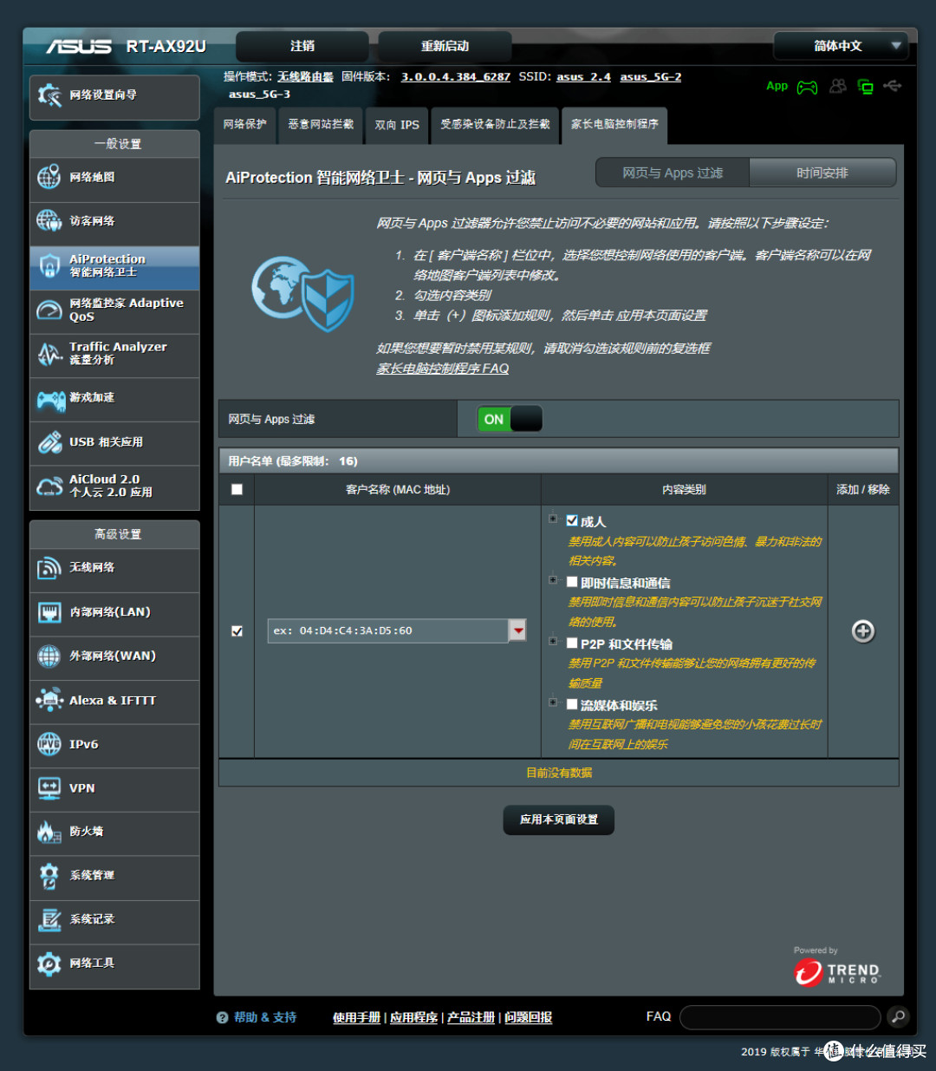Open the 外部网络(WAN) globe icon
The width and height of the screenshot is (936, 1071).
49,656
